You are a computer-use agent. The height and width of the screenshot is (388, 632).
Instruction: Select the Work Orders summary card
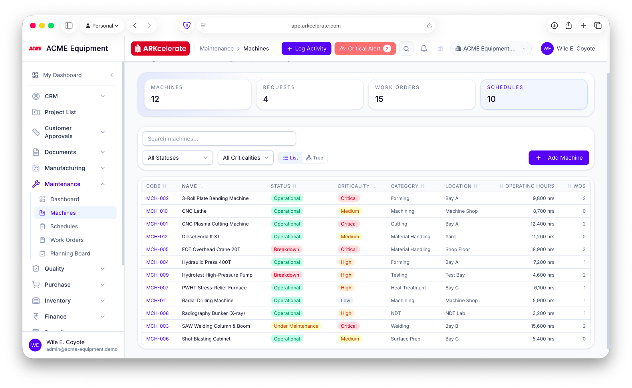click(x=422, y=94)
